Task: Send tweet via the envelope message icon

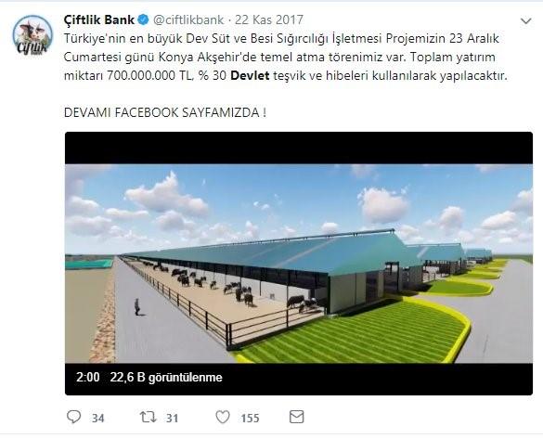Action: pyautogui.click(x=297, y=417)
